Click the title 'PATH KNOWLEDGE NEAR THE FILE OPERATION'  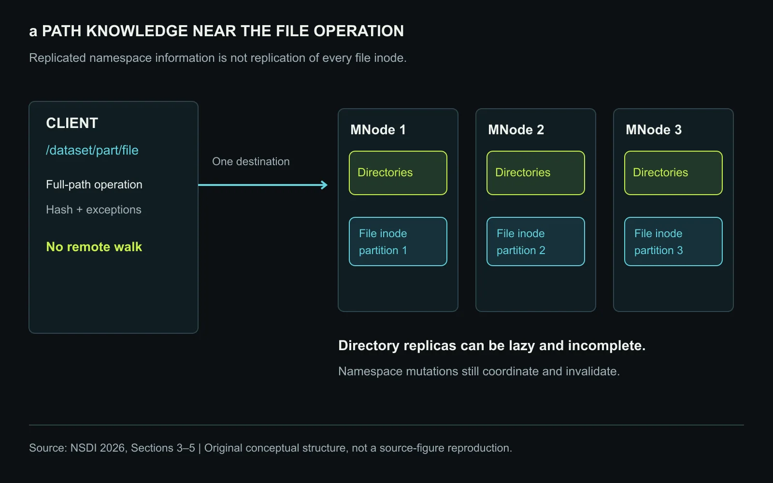[223, 31]
